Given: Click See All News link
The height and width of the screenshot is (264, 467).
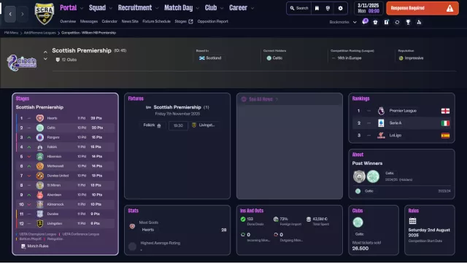Looking at the screenshot, I should click(260, 99).
